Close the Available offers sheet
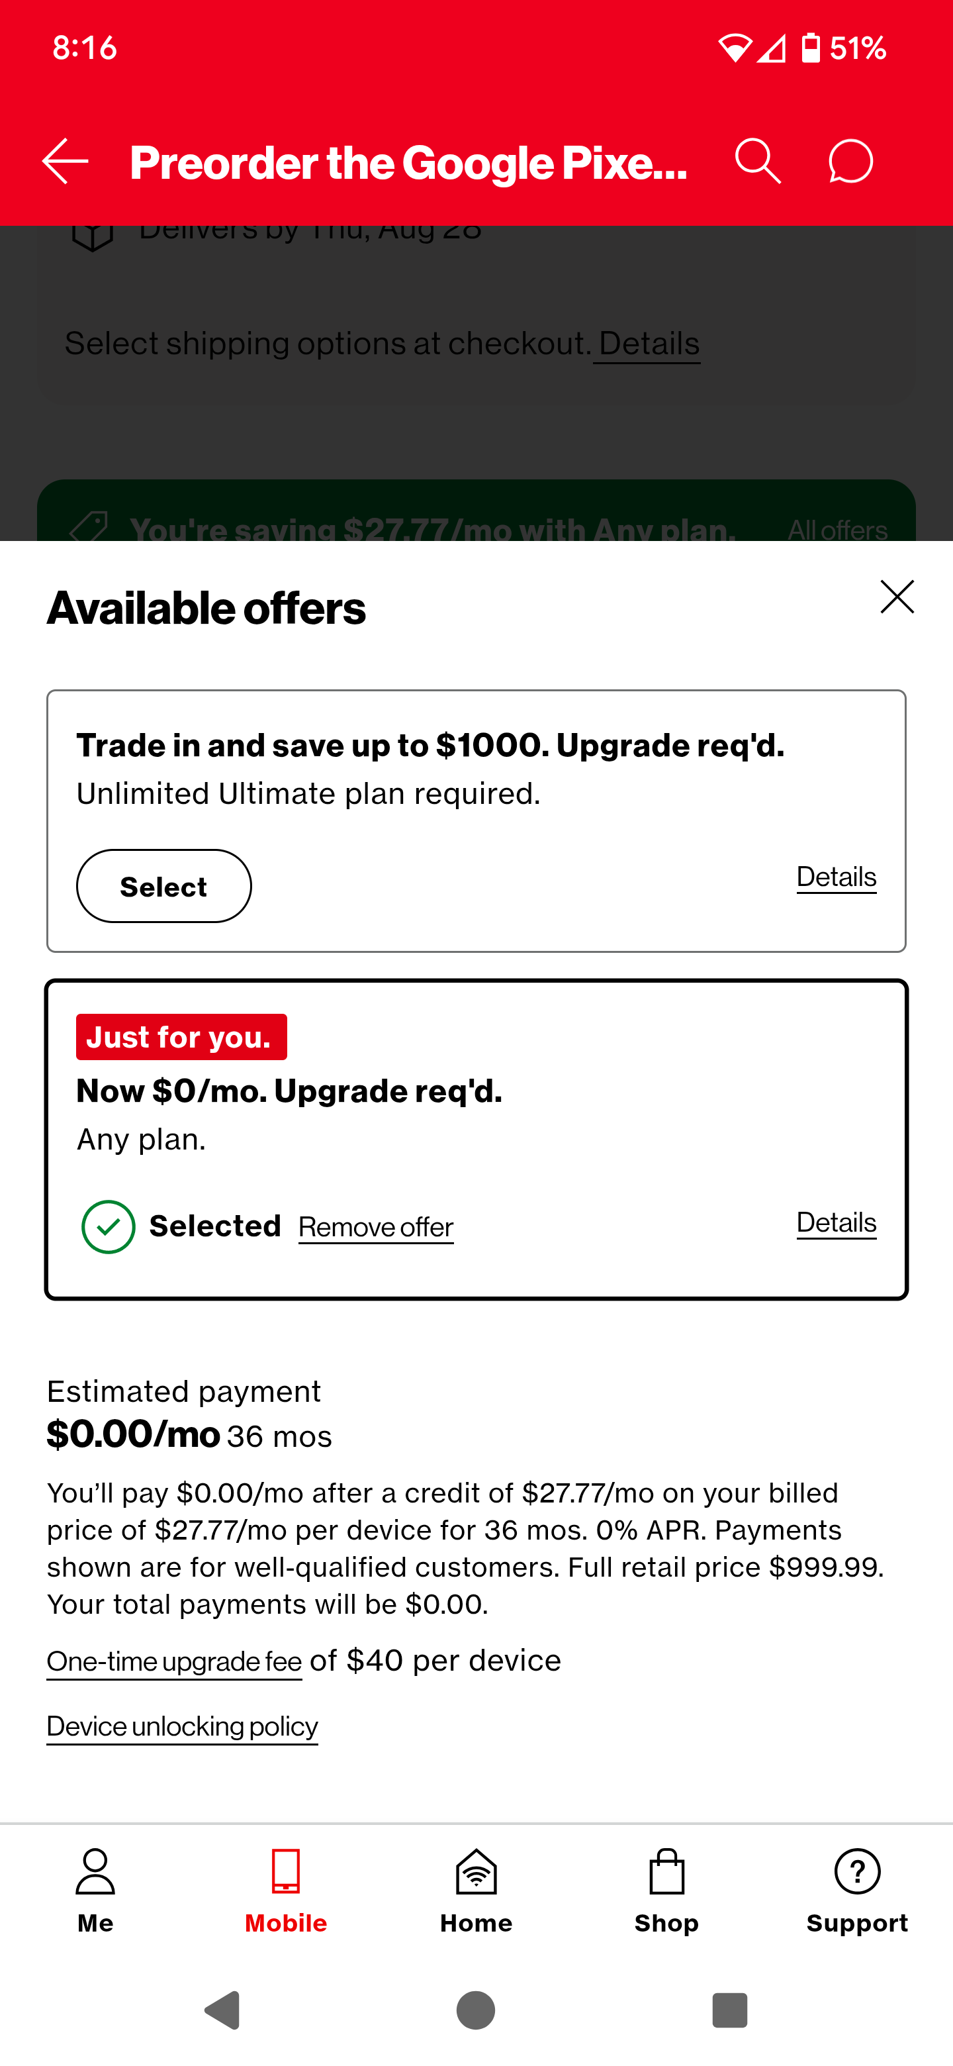953x2066 pixels. click(x=896, y=597)
